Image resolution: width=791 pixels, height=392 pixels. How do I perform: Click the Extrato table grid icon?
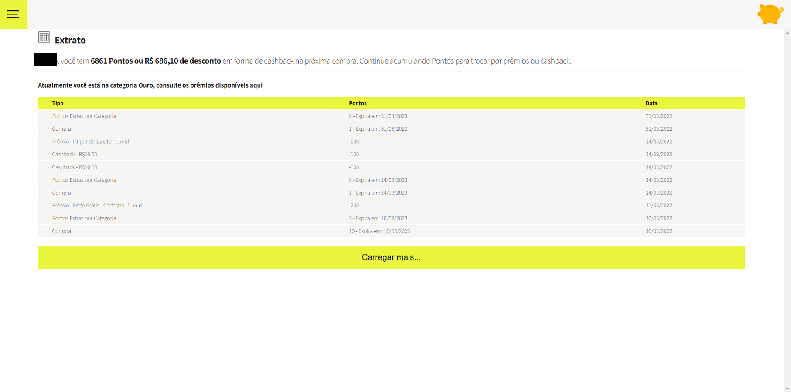(x=44, y=37)
